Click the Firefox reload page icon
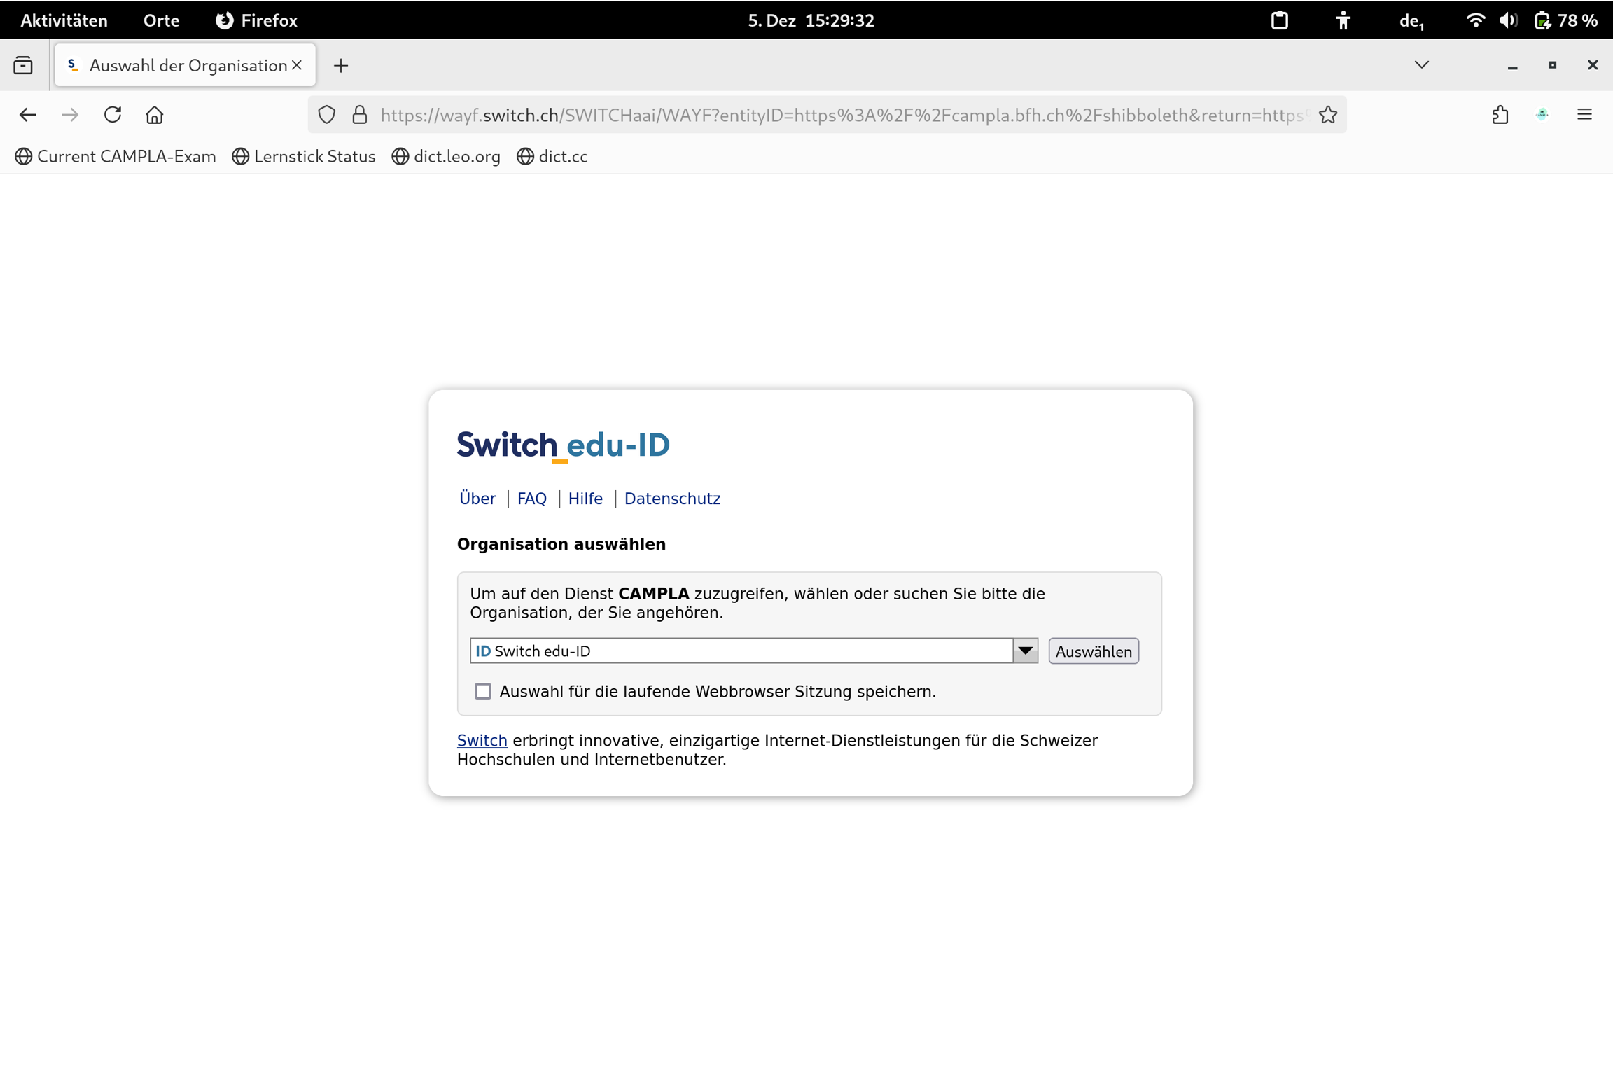1613x1077 pixels. click(113, 115)
